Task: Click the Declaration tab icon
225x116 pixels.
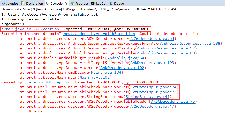Action: pos(23,3)
